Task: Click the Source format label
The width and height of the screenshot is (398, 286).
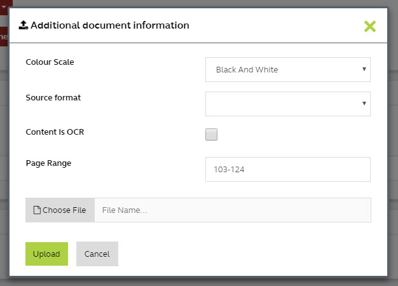Action: click(x=53, y=98)
